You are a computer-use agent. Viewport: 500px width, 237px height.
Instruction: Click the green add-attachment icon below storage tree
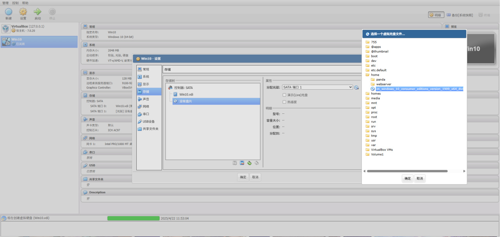point(249,163)
